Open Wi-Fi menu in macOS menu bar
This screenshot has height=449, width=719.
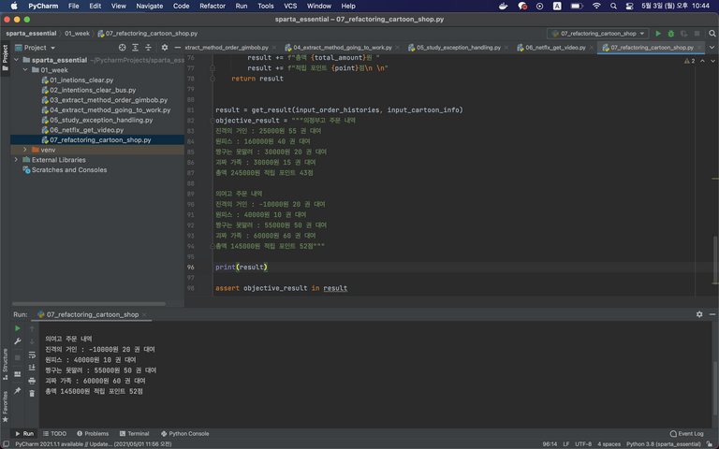596,6
